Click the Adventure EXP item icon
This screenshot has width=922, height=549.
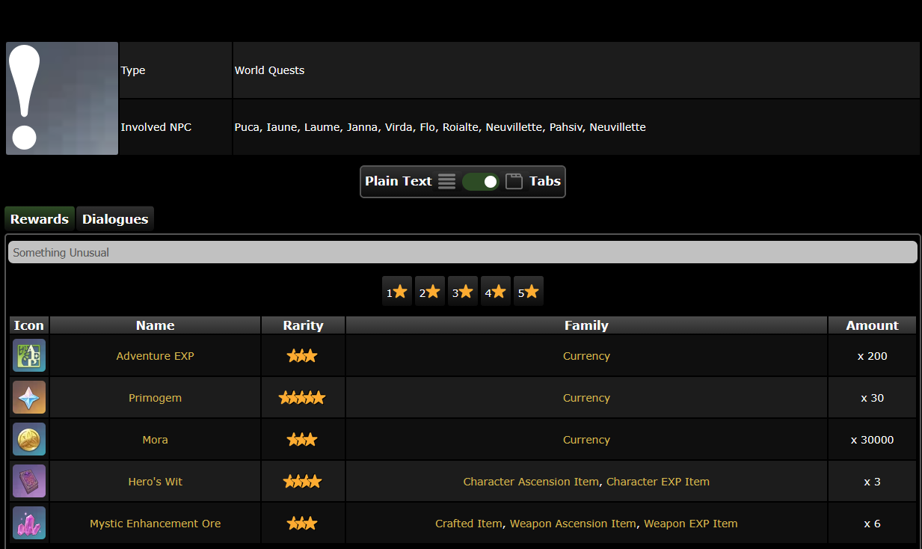[x=29, y=356]
